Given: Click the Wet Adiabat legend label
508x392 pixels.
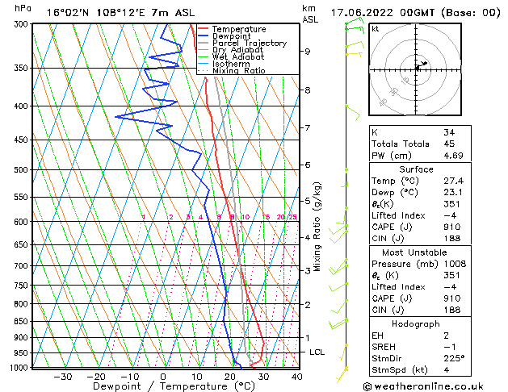Looking at the screenshot, I should [x=238, y=56].
